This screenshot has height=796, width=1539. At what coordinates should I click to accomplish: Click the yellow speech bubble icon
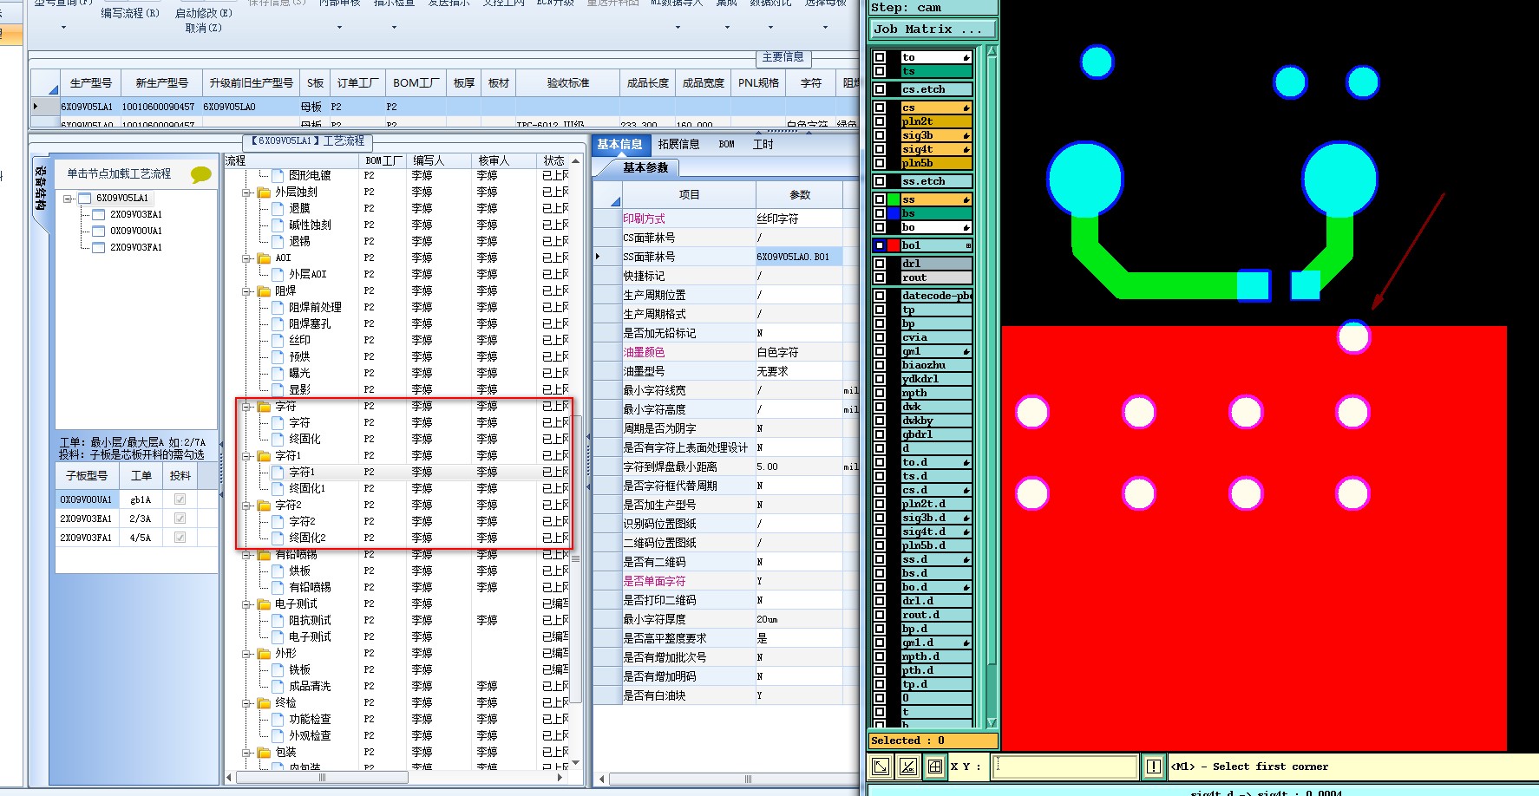201,174
